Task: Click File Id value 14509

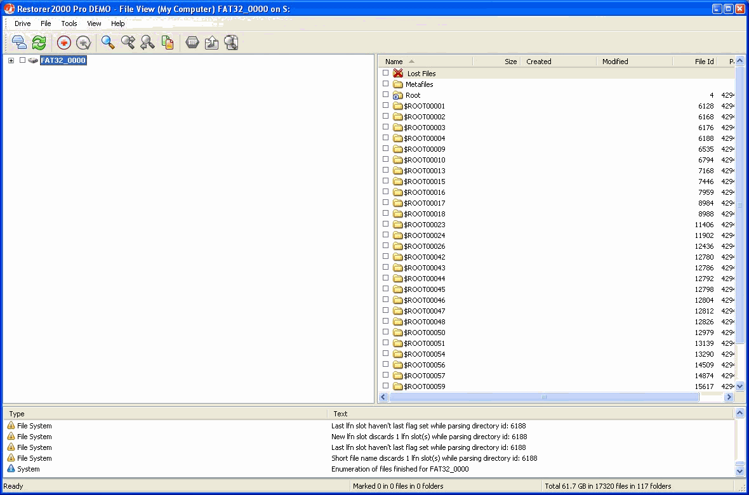Action: point(704,365)
